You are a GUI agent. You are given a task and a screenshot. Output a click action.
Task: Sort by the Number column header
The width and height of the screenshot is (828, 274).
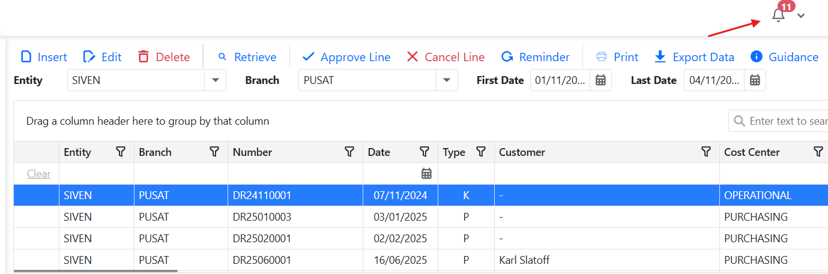click(252, 152)
